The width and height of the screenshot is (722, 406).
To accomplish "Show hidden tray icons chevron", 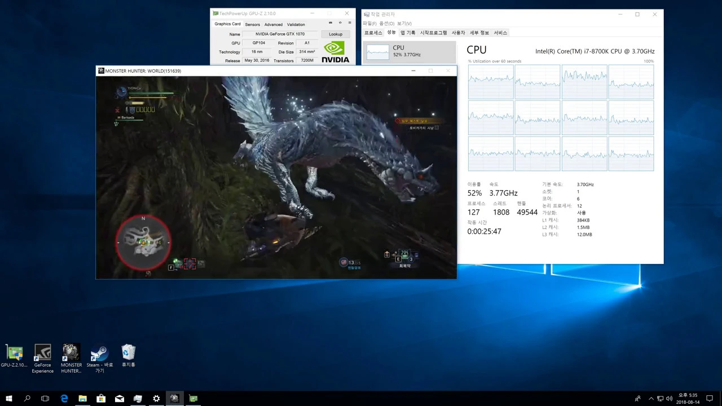I will [651, 399].
